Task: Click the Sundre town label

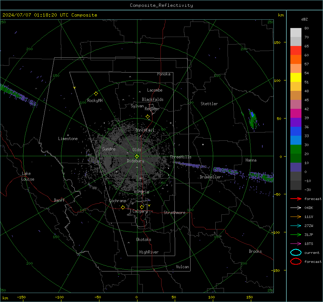Action: (109, 149)
